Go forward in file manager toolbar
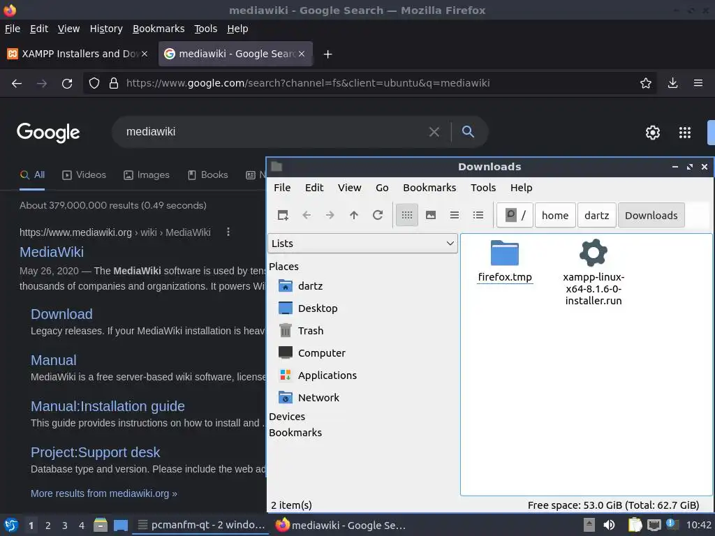The image size is (715, 536). (x=330, y=215)
